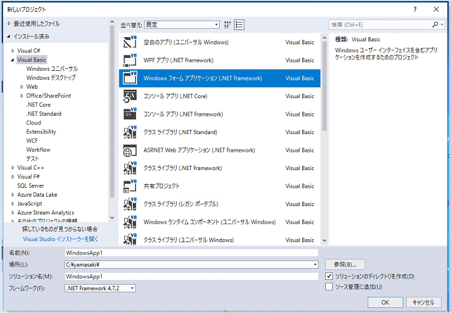Select Windows ユニバーサル category

[x=52, y=69]
